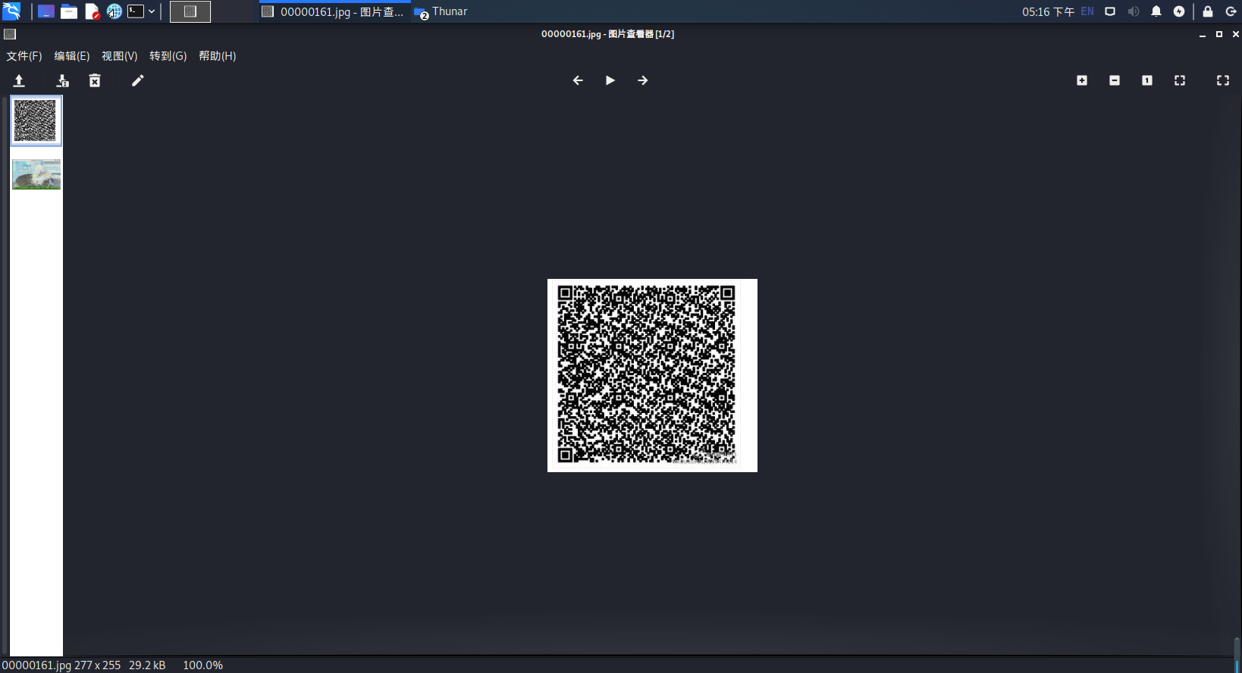
Task: Open the 编辑(E) menu
Action: [x=72, y=56]
